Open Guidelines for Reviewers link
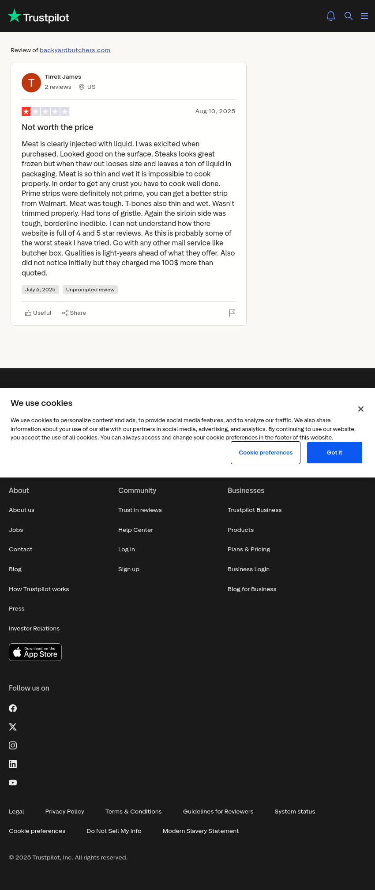Screen dimensions: 375x890 coord(218,812)
